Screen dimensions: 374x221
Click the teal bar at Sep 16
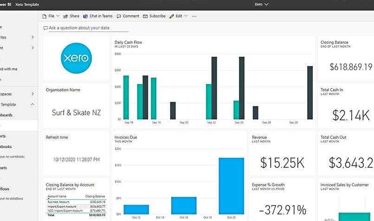[126, 97]
